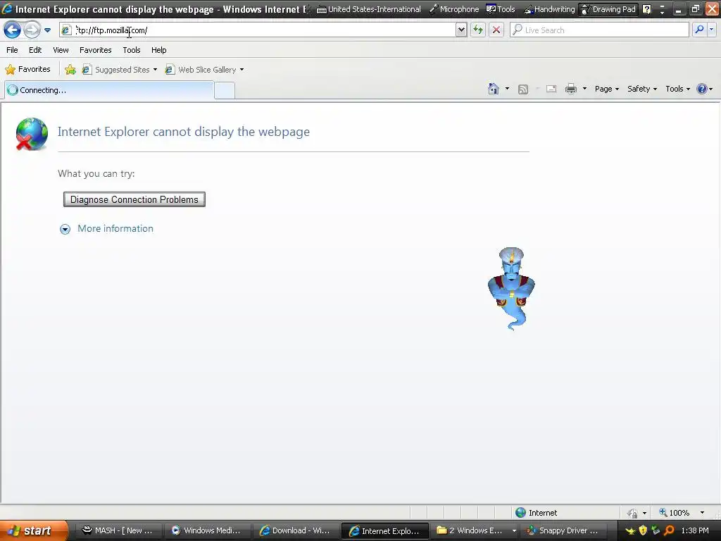Click the Home icon in command bar
This screenshot has height=541, width=721.
494,88
